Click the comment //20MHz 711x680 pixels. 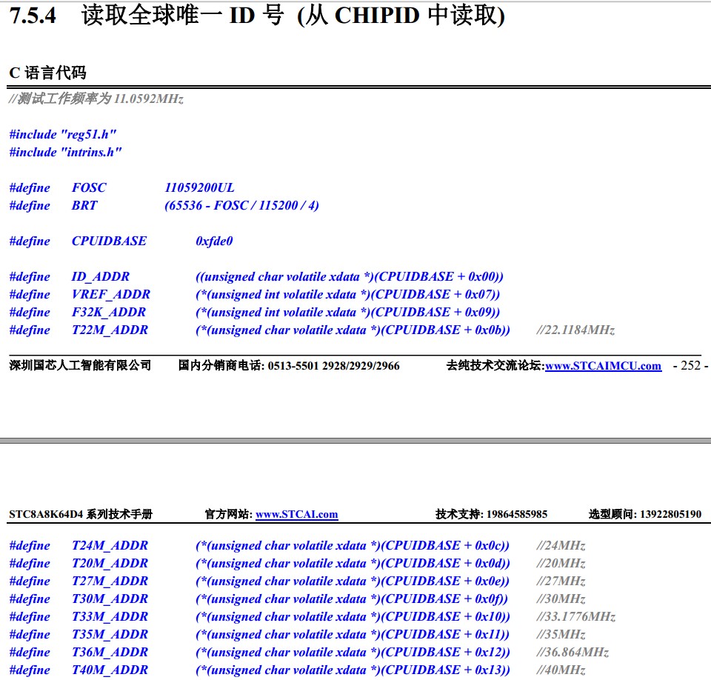pos(561,563)
